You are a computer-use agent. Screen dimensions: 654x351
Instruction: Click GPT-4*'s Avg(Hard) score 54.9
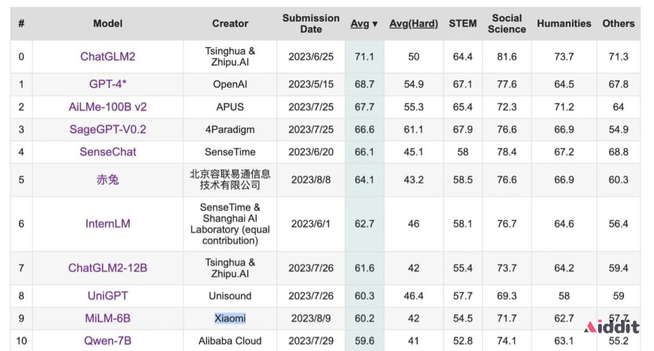tap(413, 84)
